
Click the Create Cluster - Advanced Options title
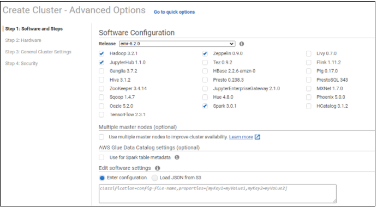click(74, 10)
